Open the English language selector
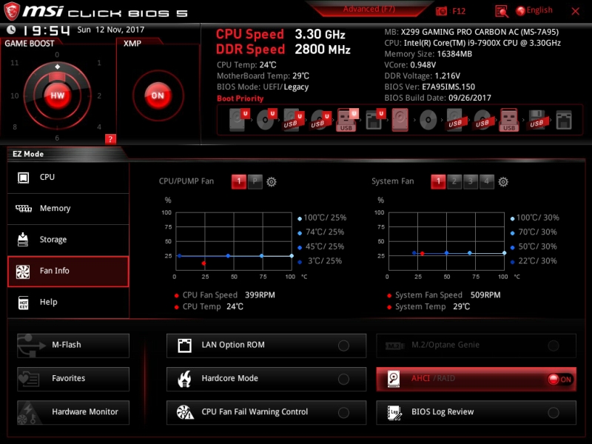592x444 pixels. [534, 10]
